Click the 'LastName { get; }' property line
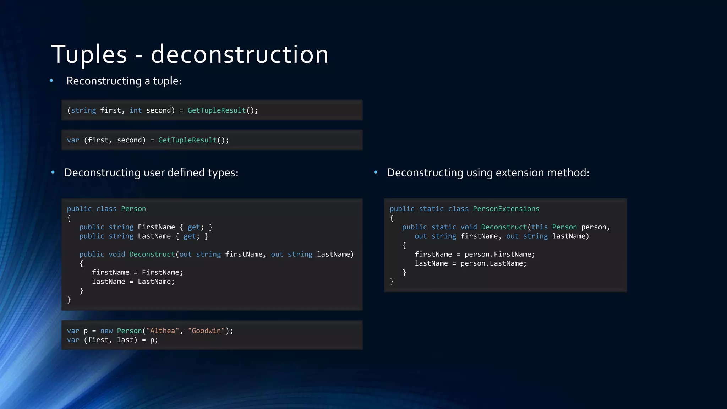The height and width of the screenshot is (409, 727). coord(144,236)
